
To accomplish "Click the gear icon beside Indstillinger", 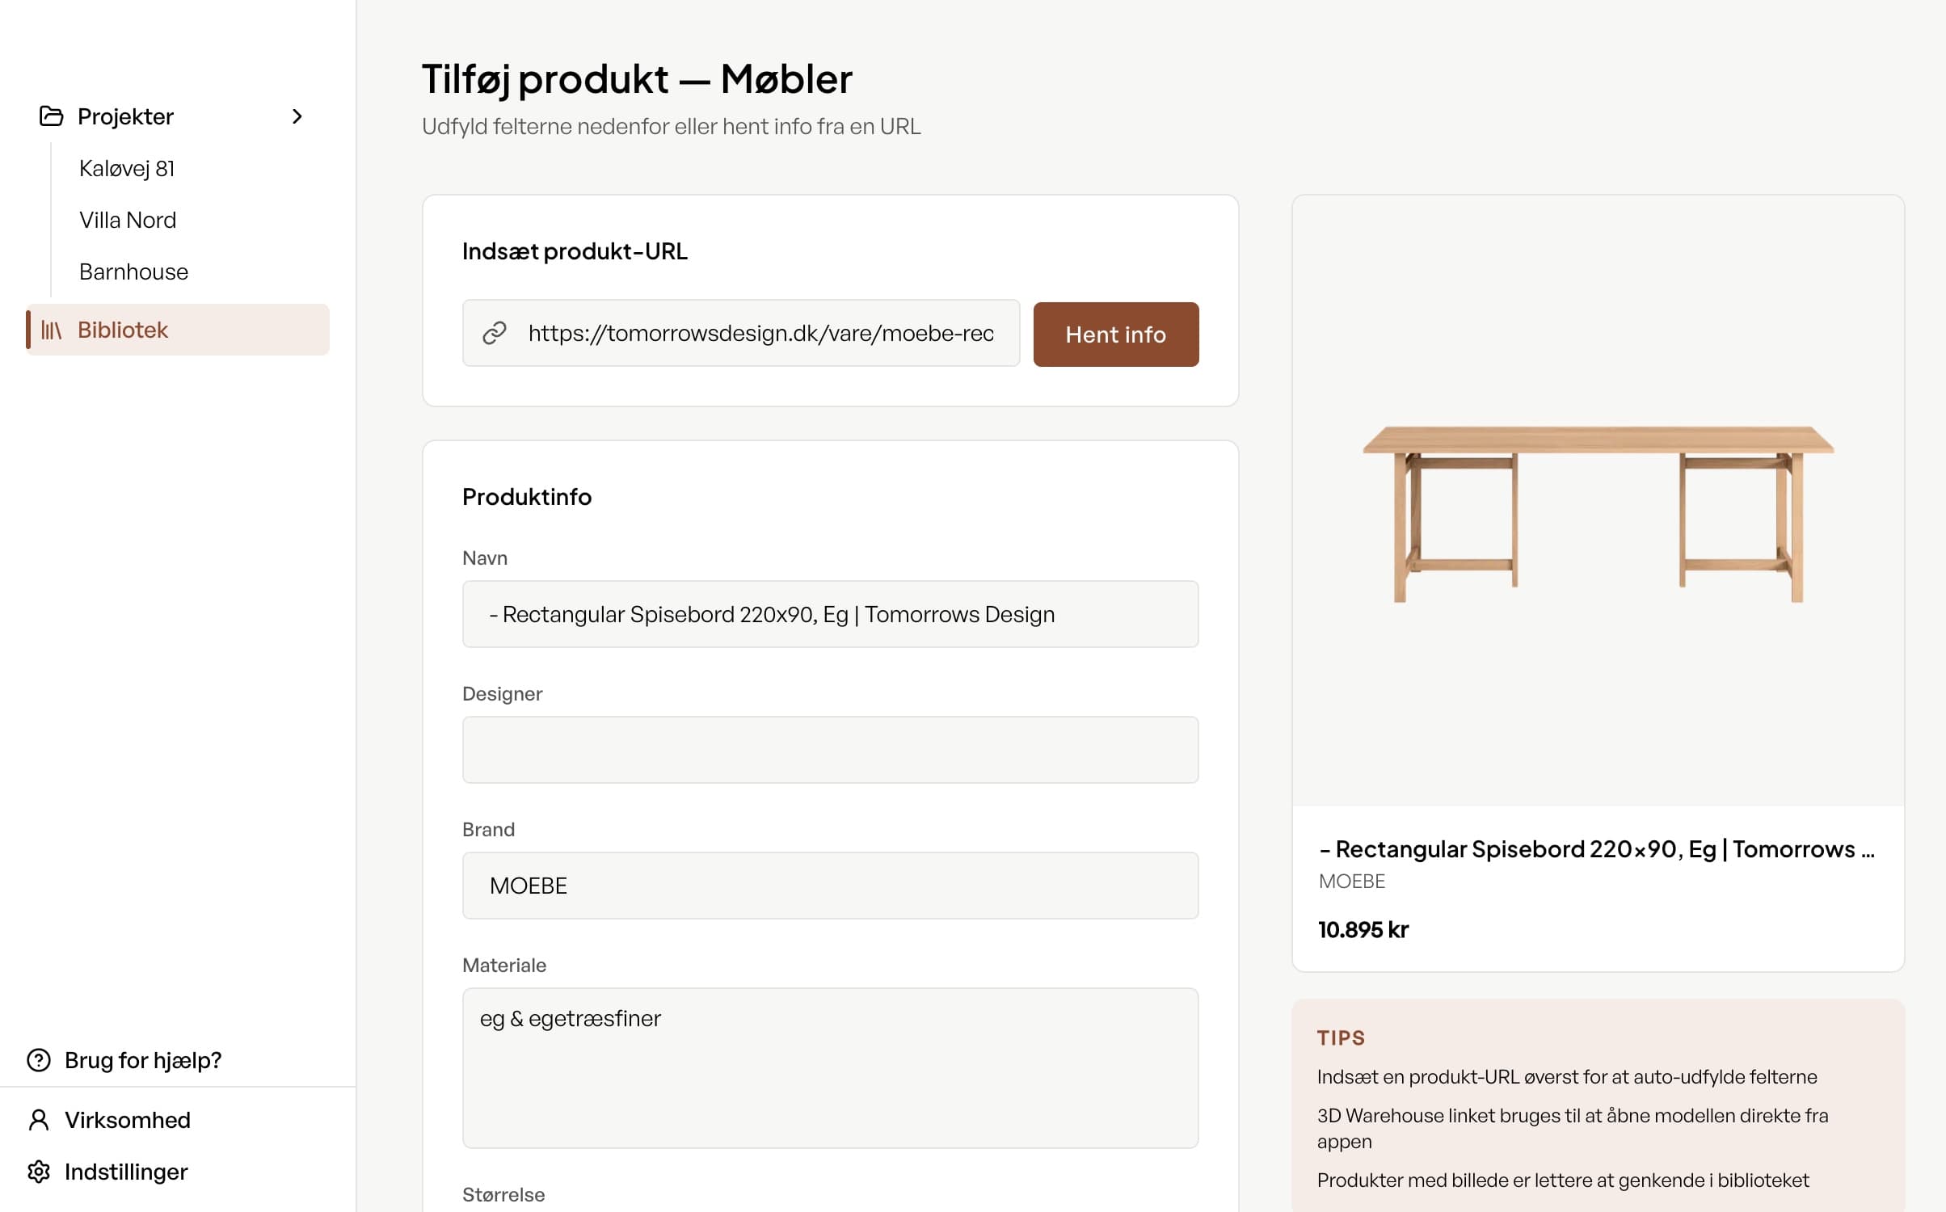I will pos(37,1172).
